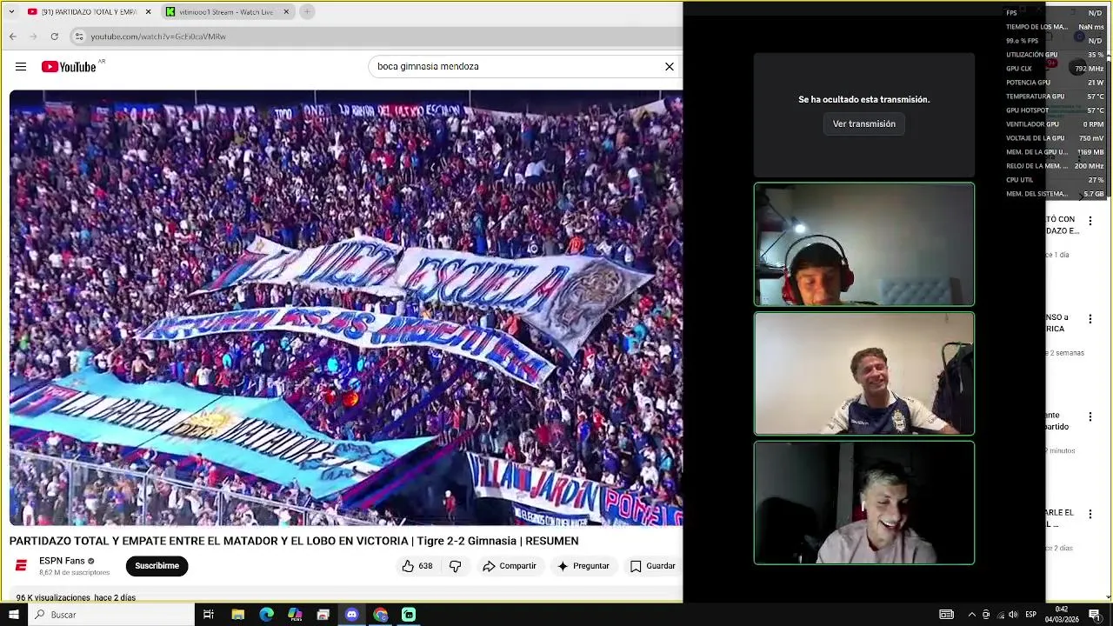
Task: Subscribe with the Suscribirme button
Action: pyautogui.click(x=157, y=566)
